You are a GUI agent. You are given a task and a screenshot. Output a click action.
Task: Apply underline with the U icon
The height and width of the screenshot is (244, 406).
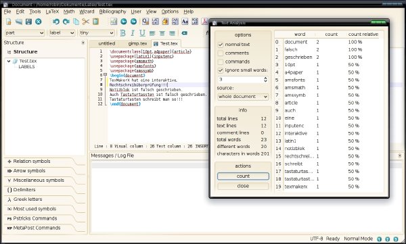tap(142, 33)
